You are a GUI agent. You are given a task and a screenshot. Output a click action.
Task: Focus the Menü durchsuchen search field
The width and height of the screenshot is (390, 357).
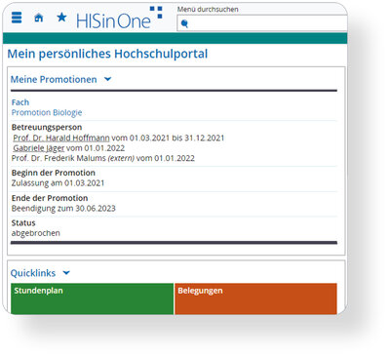pyautogui.click(x=262, y=23)
